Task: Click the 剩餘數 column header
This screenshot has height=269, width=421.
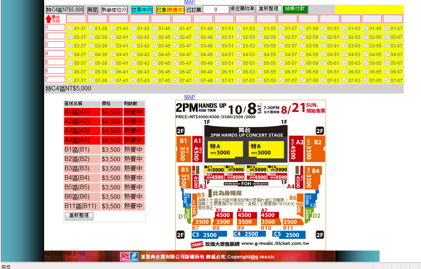Action: [134, 104]
